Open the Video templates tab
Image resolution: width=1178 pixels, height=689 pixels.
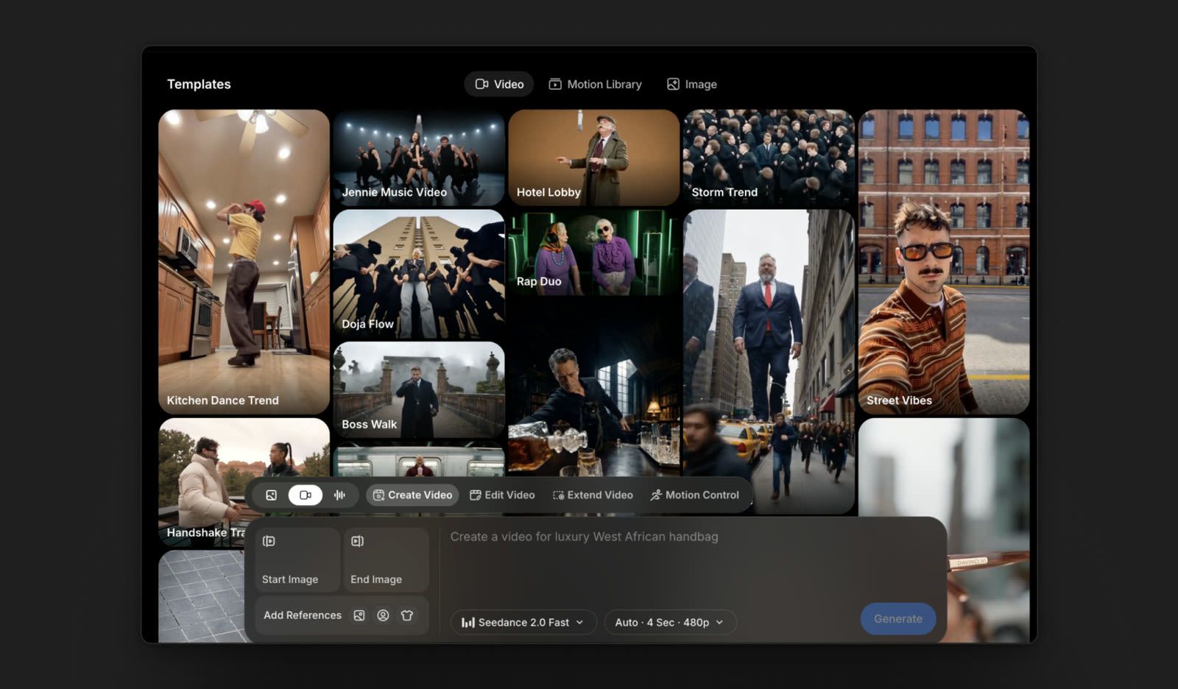pos(499,84)
